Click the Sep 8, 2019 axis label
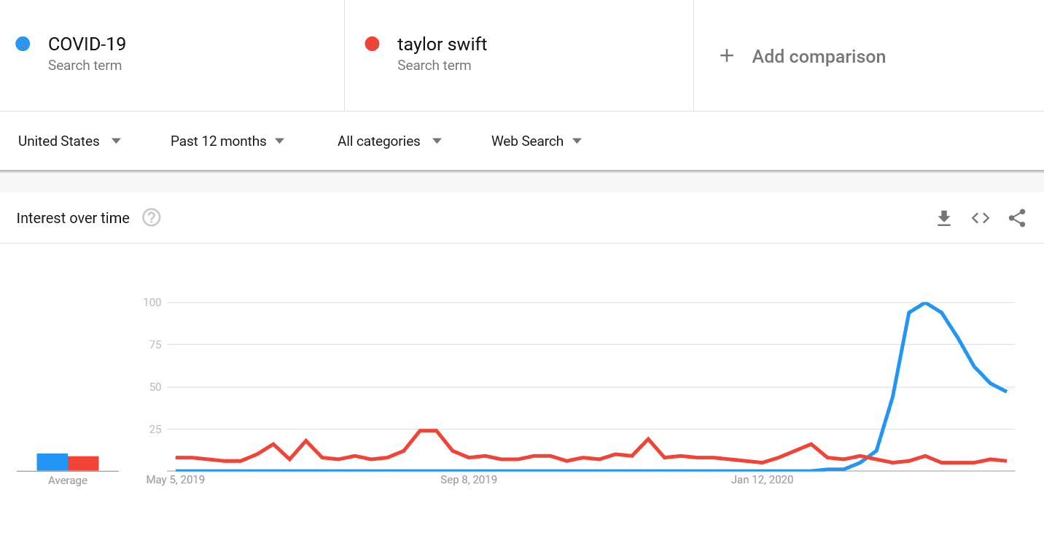Screen dimensions: 1044x549 (x=469, y=480)
